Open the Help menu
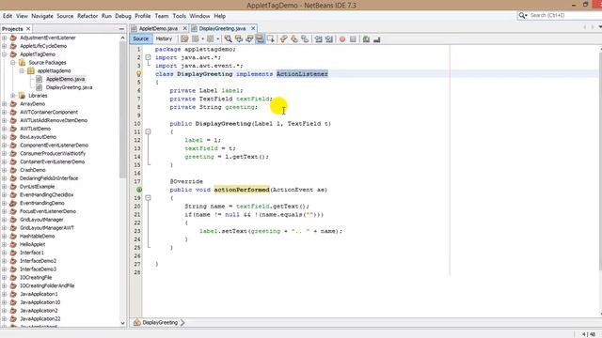Screen dimensions: 602x338 (x=219, y=16)
